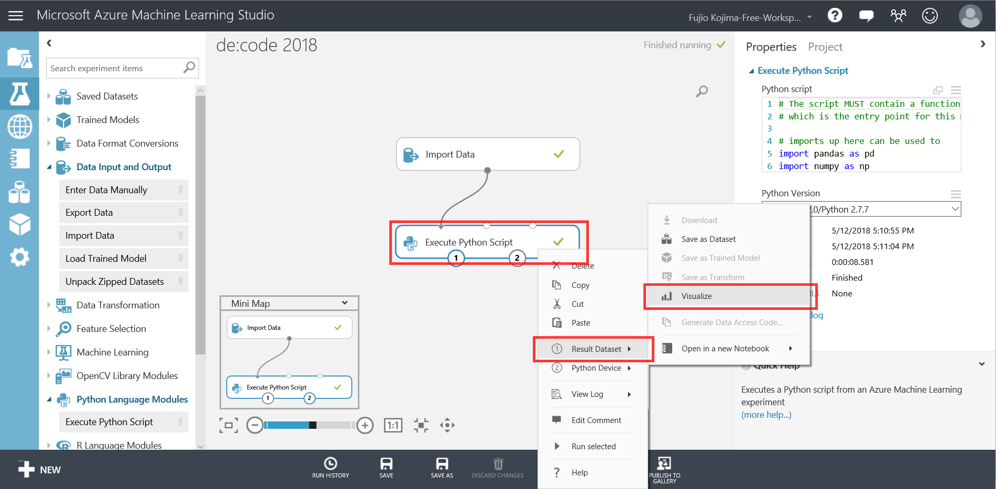Open the more help link
996x489 pixels.
766,415
